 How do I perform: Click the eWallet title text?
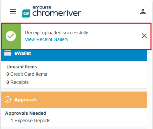22,53
